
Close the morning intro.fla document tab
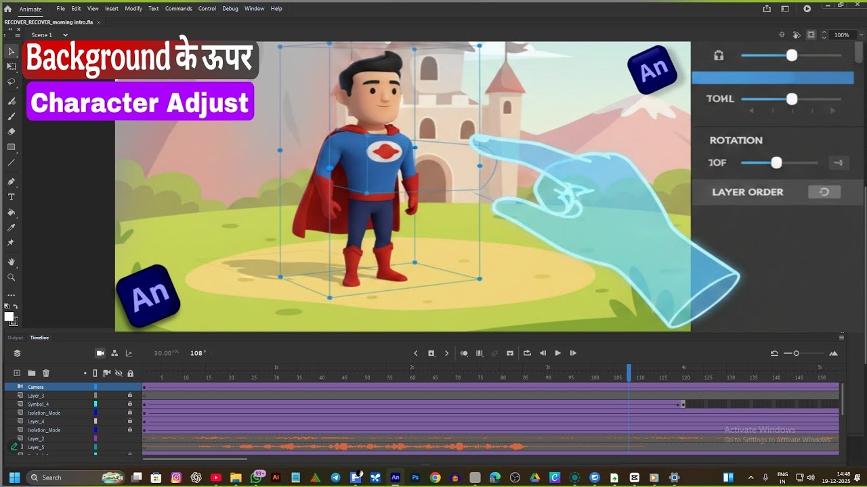coord(98,22)
